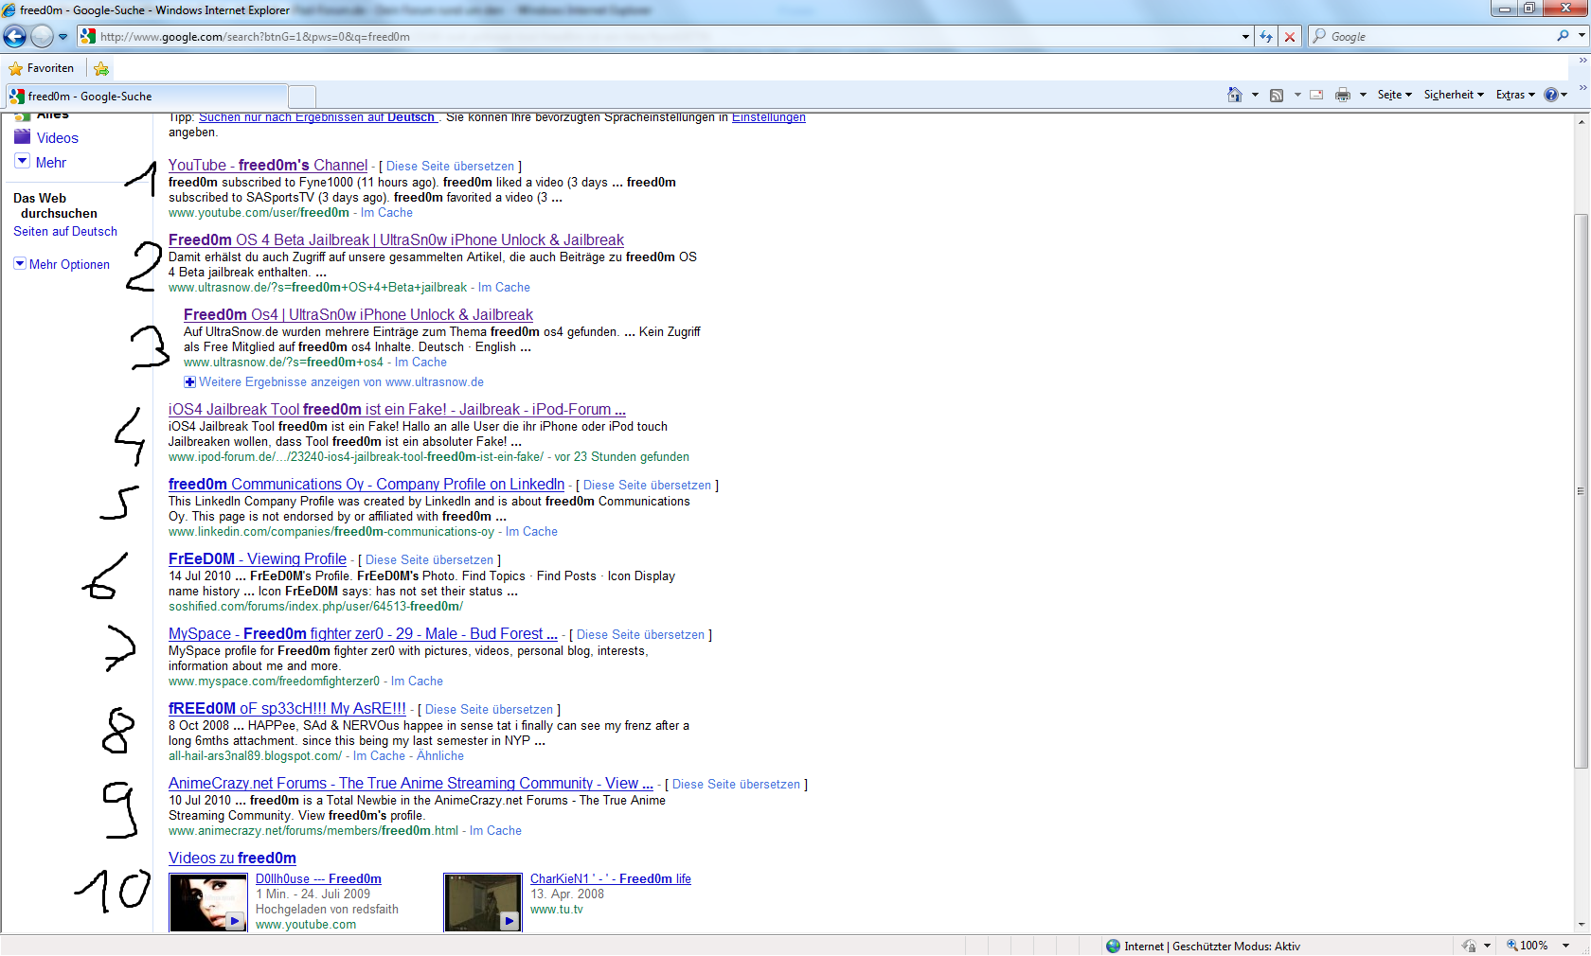Screen dimensions: 1591x956
Task: Click Seiten auf Deutsch link
Action: coord(65,232)
